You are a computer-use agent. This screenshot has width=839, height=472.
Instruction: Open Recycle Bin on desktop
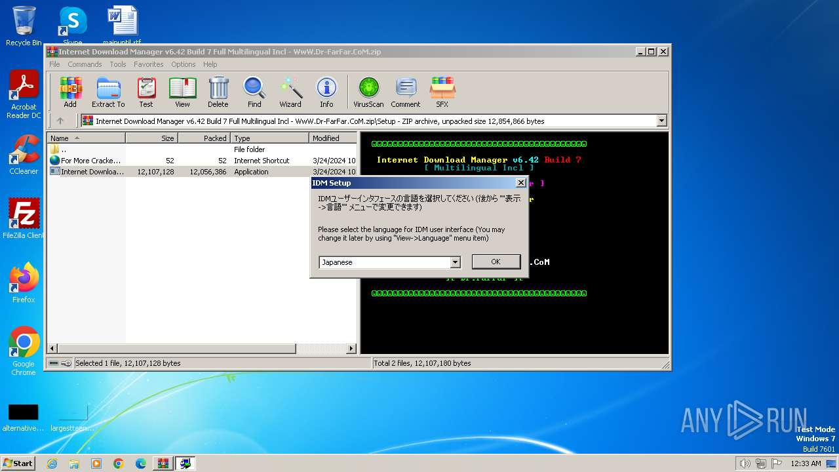click(24, 26)
